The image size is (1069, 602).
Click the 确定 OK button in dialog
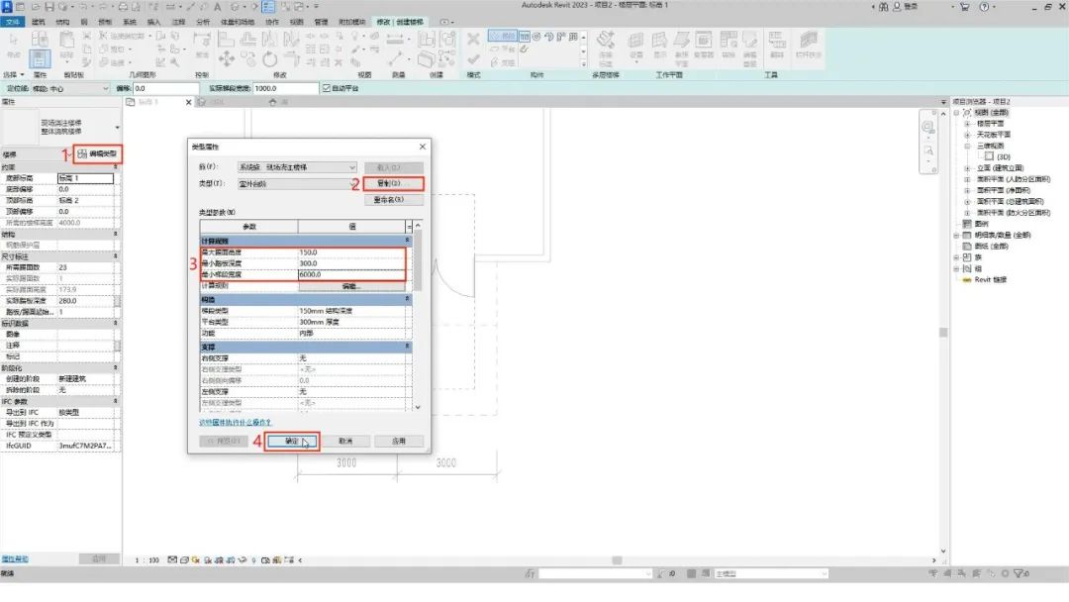click(x=292, y=441)
